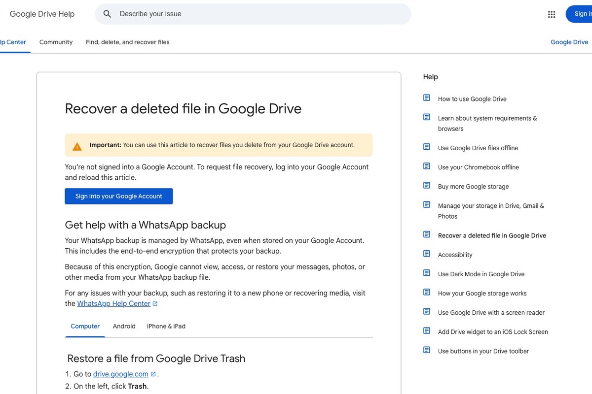The height and width of the screenshot is (394, 592).
Task: Open How your Google storage works article
Action: (482, 293)
